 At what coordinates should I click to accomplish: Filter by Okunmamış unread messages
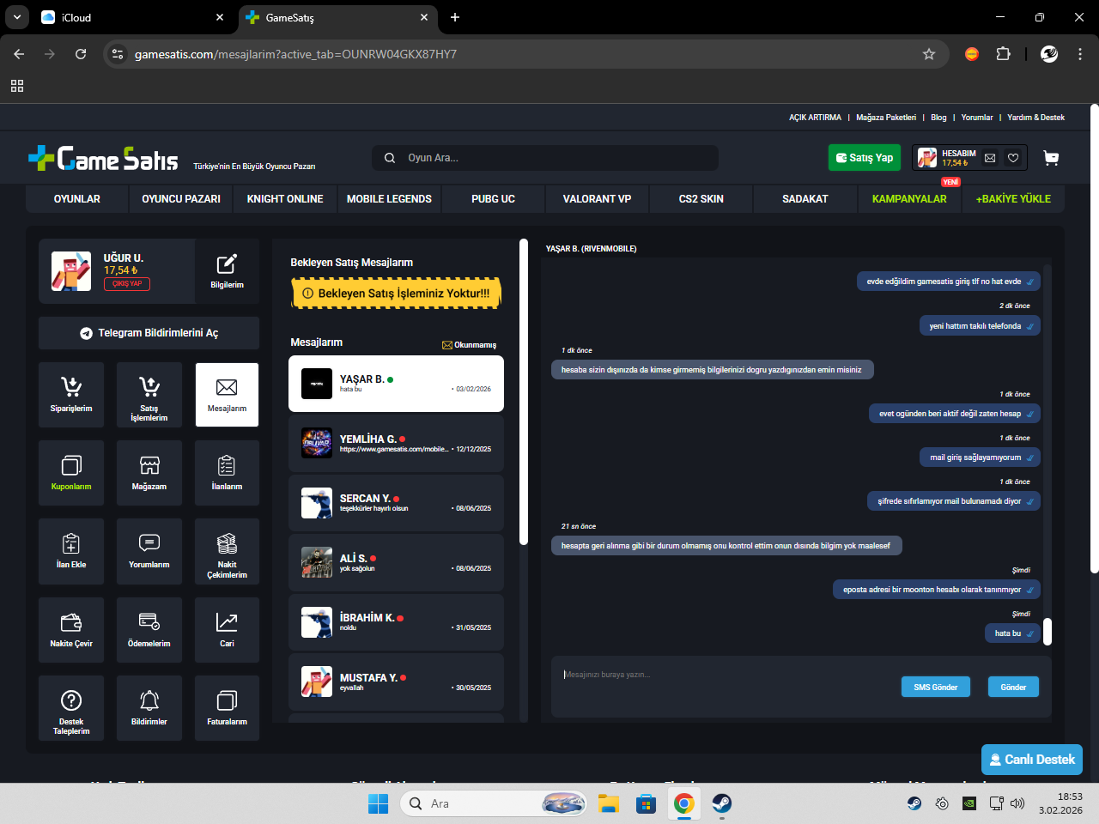click(469, 345)
